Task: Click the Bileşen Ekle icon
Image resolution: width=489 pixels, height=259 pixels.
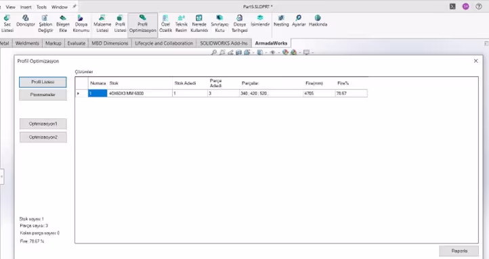Action: coord(63,24)
